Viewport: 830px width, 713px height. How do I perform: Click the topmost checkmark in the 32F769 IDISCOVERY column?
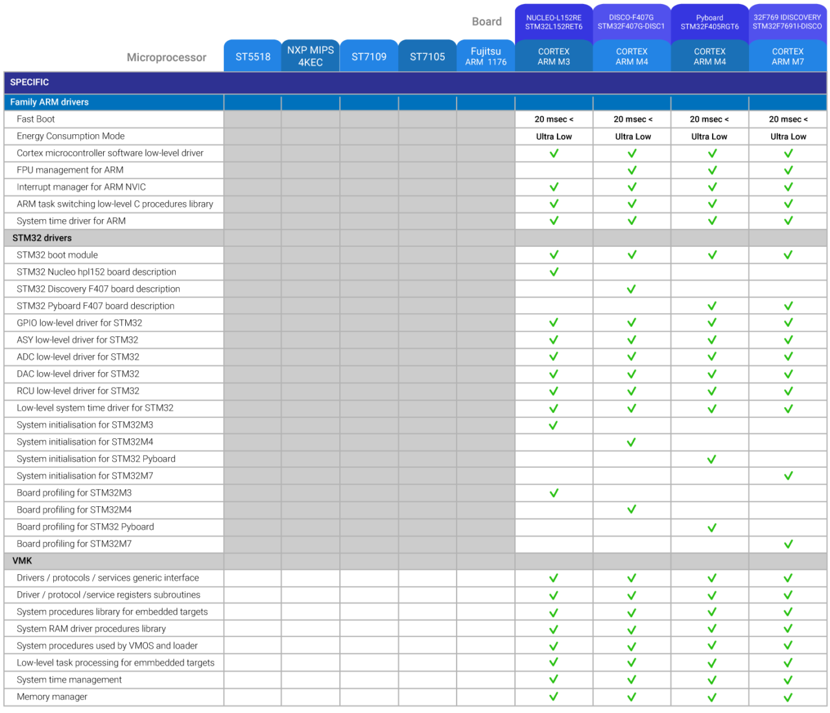(x=788, y=154)
